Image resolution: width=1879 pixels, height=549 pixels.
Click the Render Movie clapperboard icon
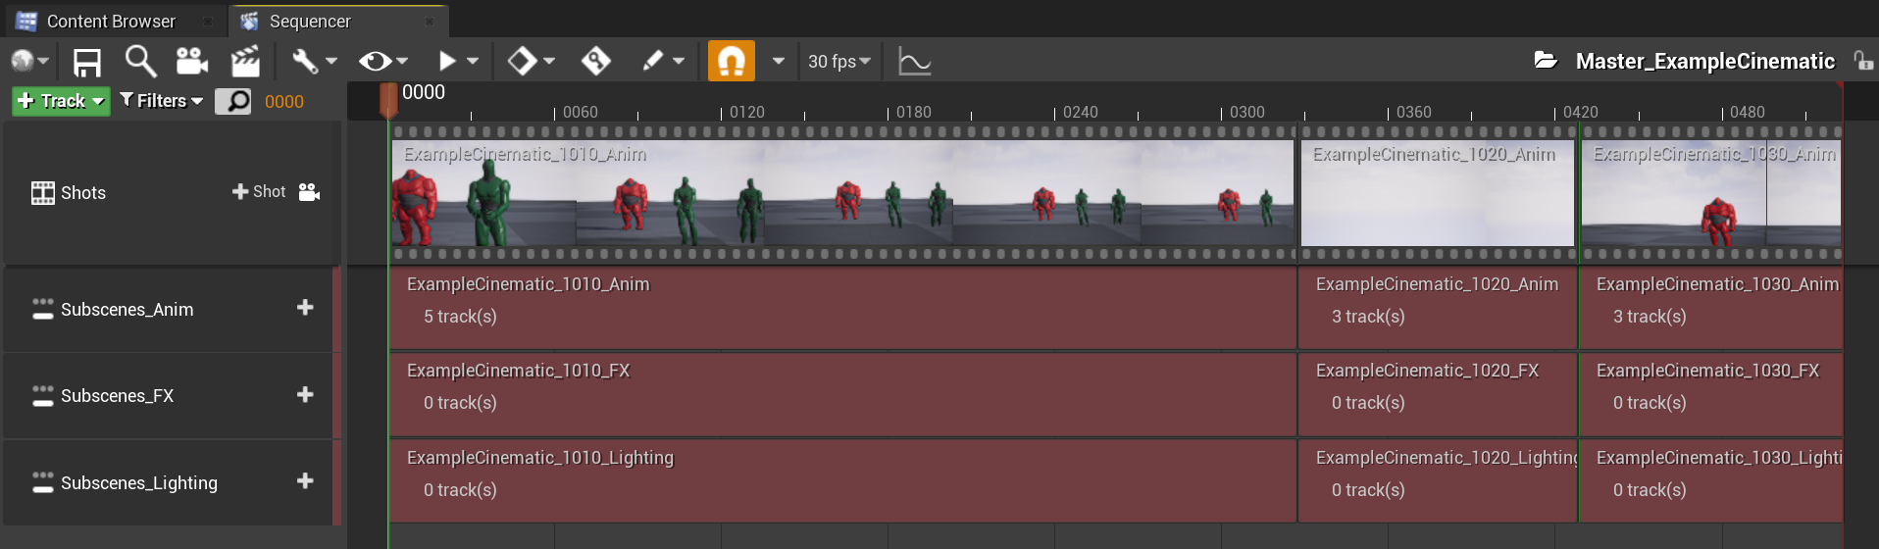245,61
